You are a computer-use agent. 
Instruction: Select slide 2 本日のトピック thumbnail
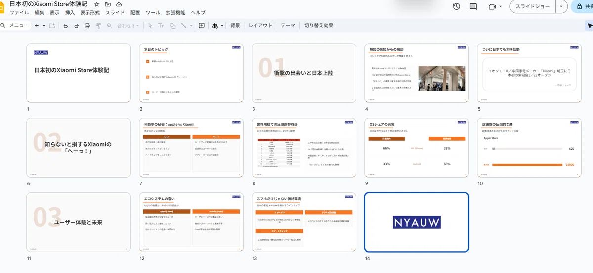tap(191, 73)
